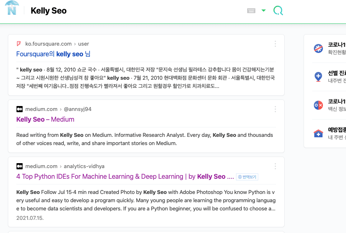This screenshot has width=346, height=233.
Task: Click the Medium favicon beside @annsyj94
Action: pyautogui.click(x=19, y=109)
